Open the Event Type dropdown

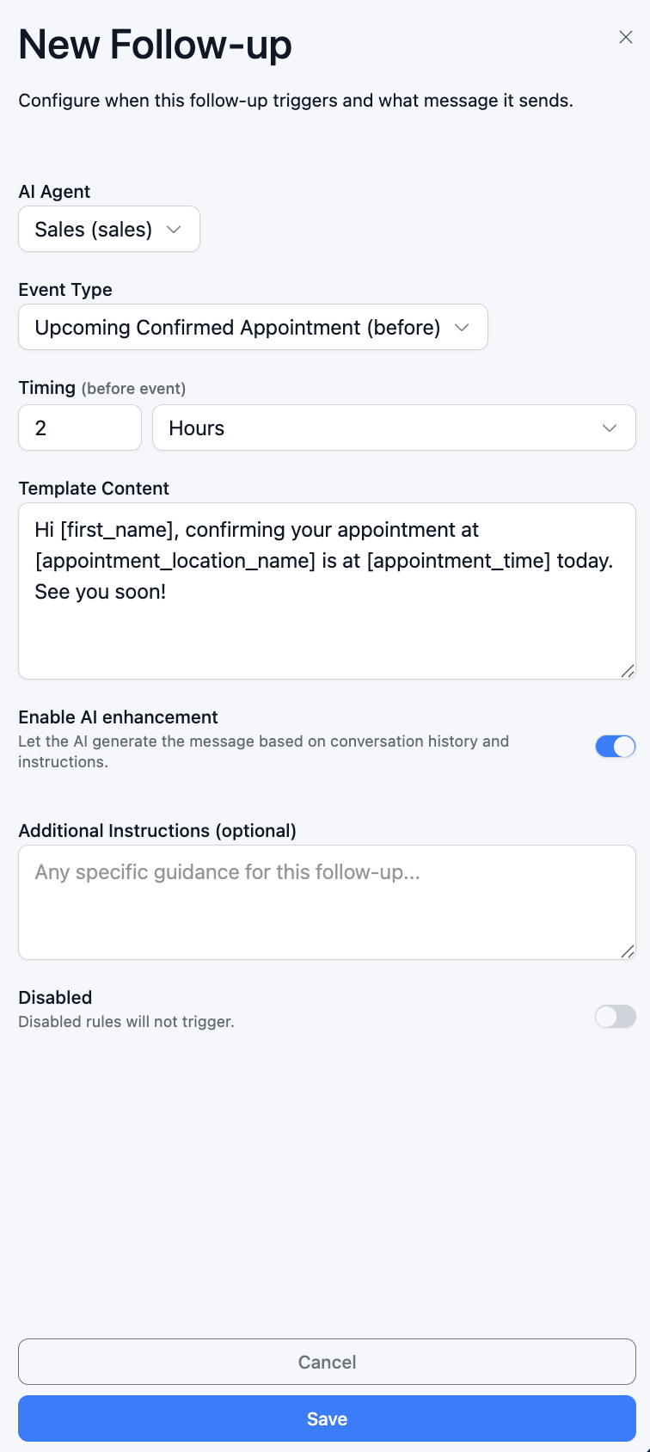pyautogui.click(x=253, y=328)
